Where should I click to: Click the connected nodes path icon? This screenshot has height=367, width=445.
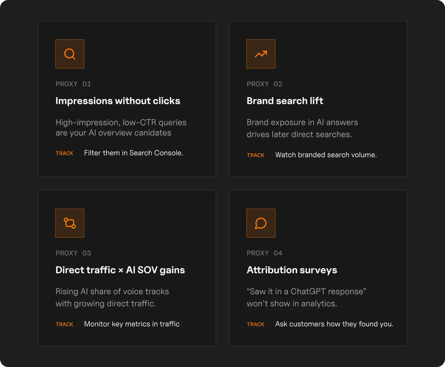point(70,223)
